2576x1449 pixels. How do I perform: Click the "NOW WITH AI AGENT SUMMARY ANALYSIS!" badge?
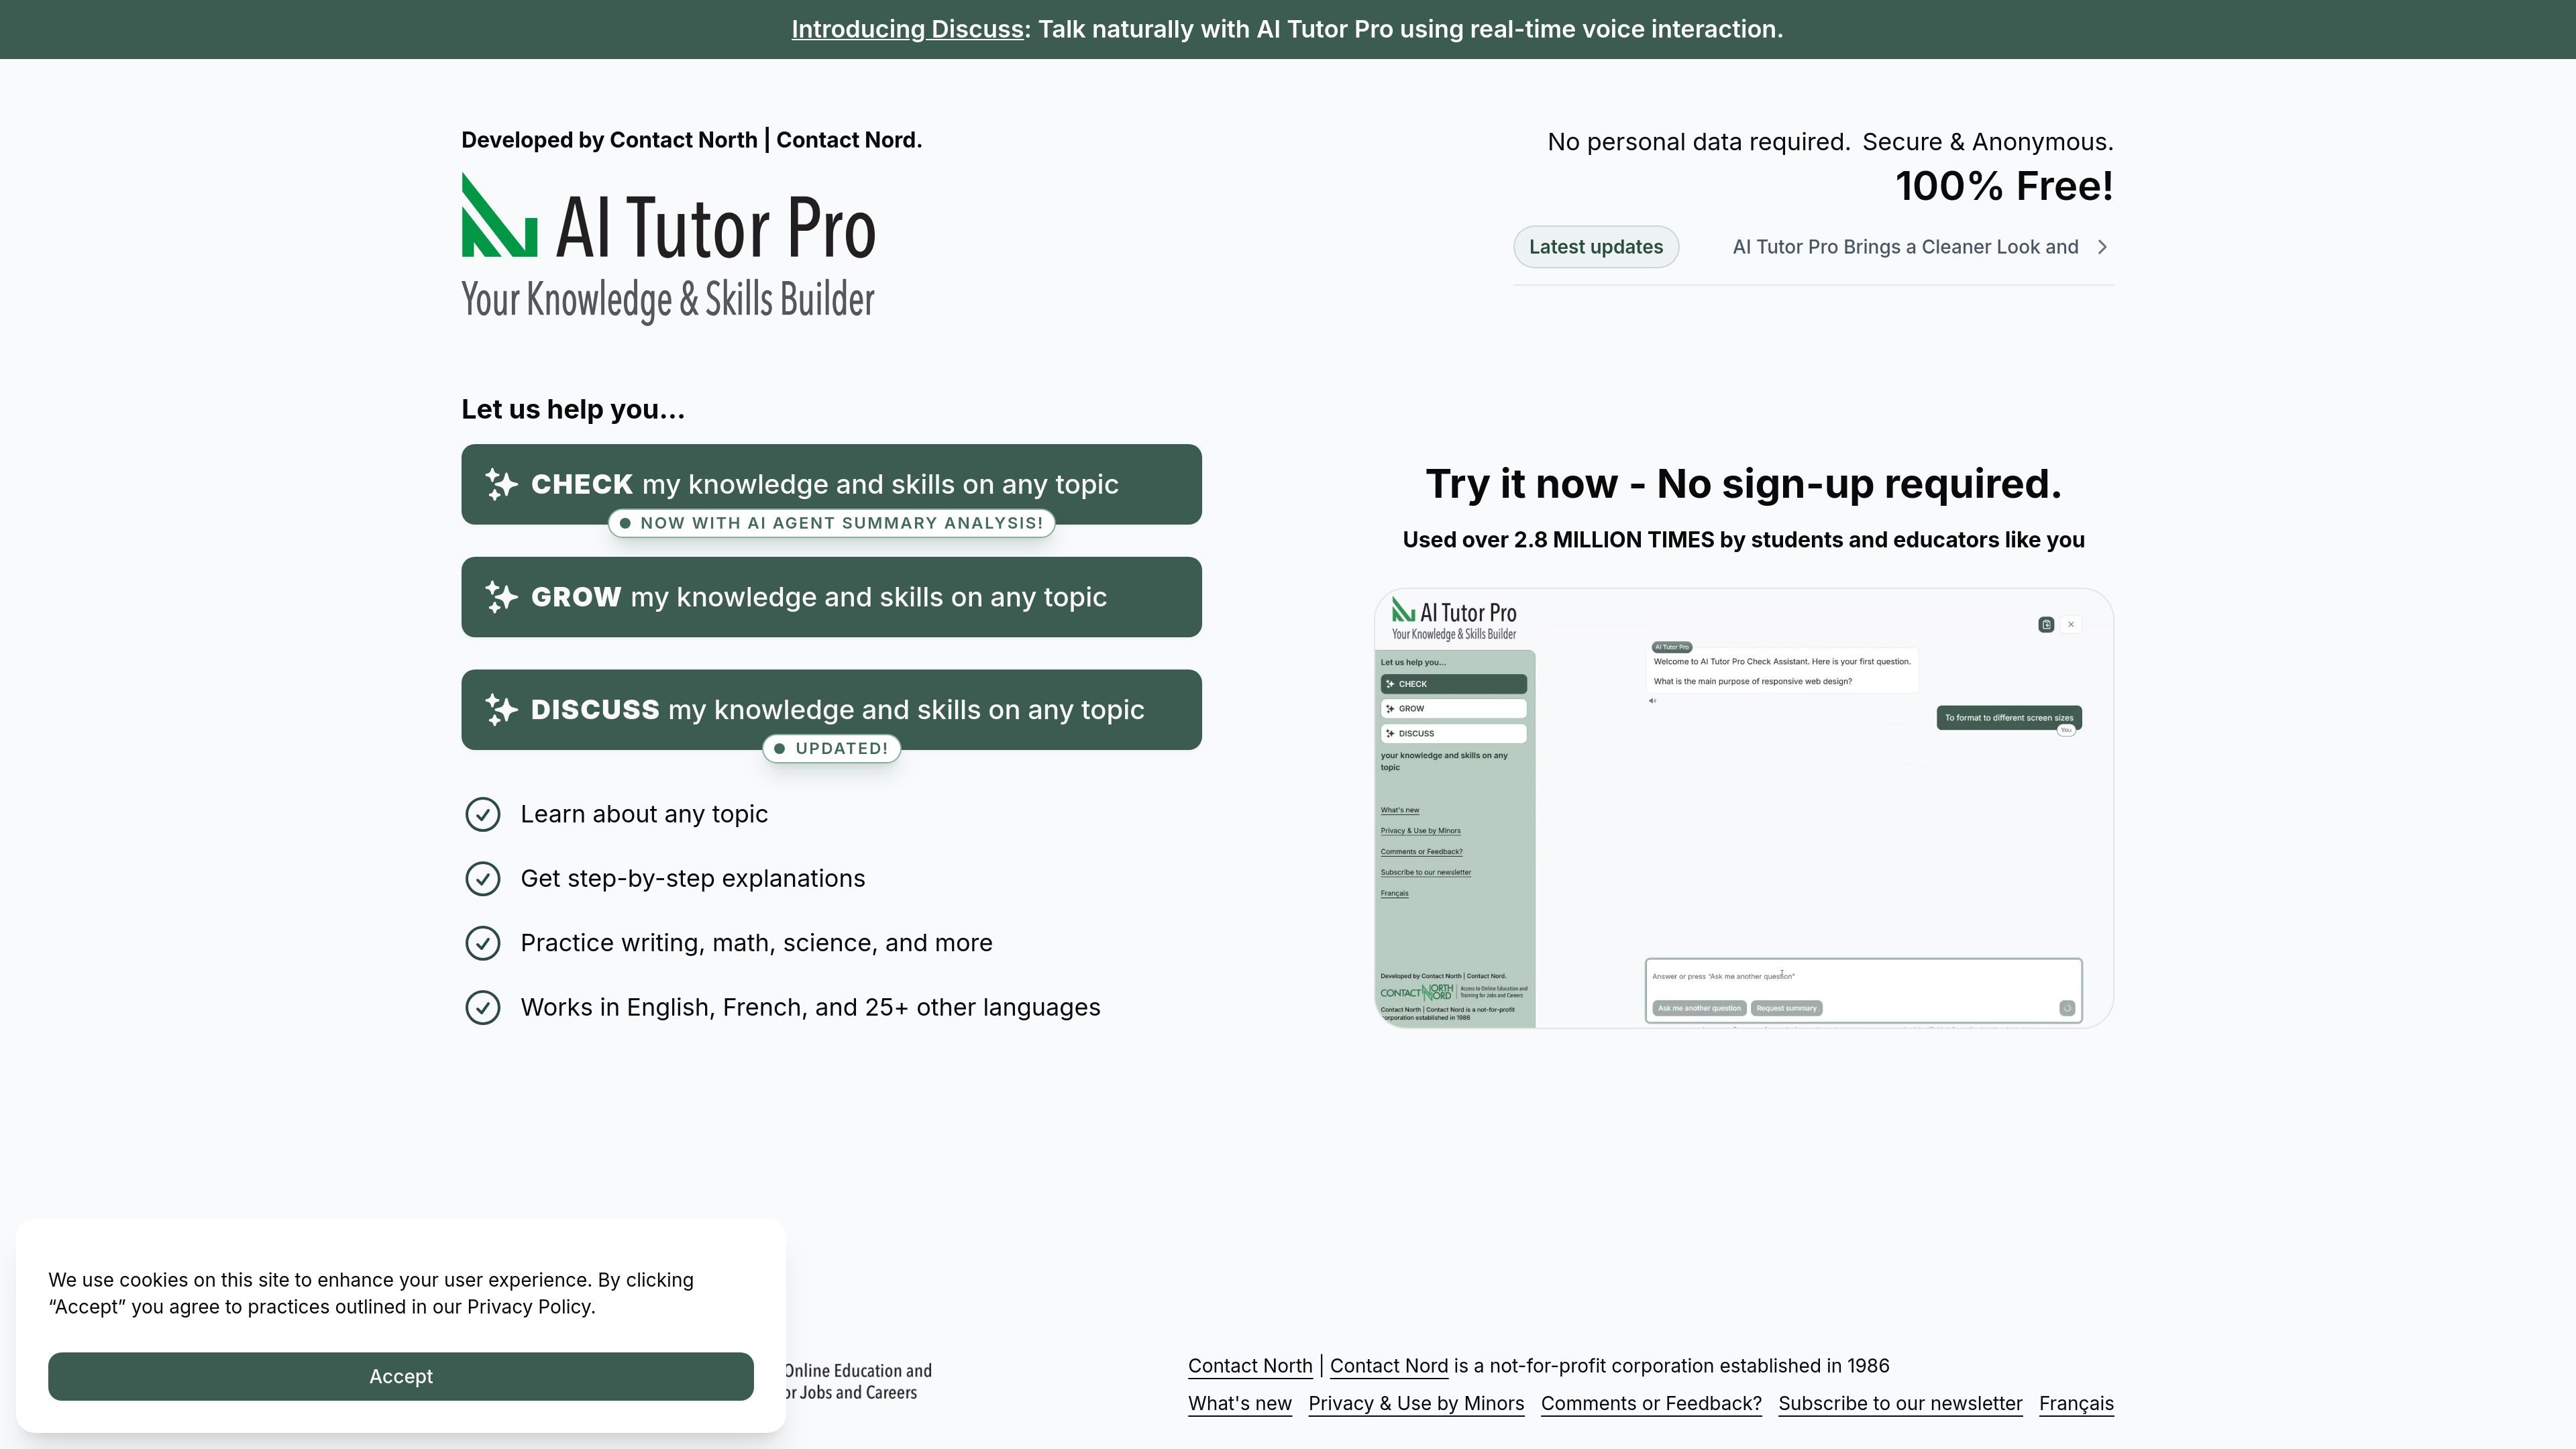point(831,523)
